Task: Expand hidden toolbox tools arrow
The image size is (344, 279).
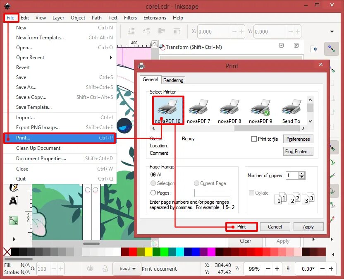Action: [14, 239]
